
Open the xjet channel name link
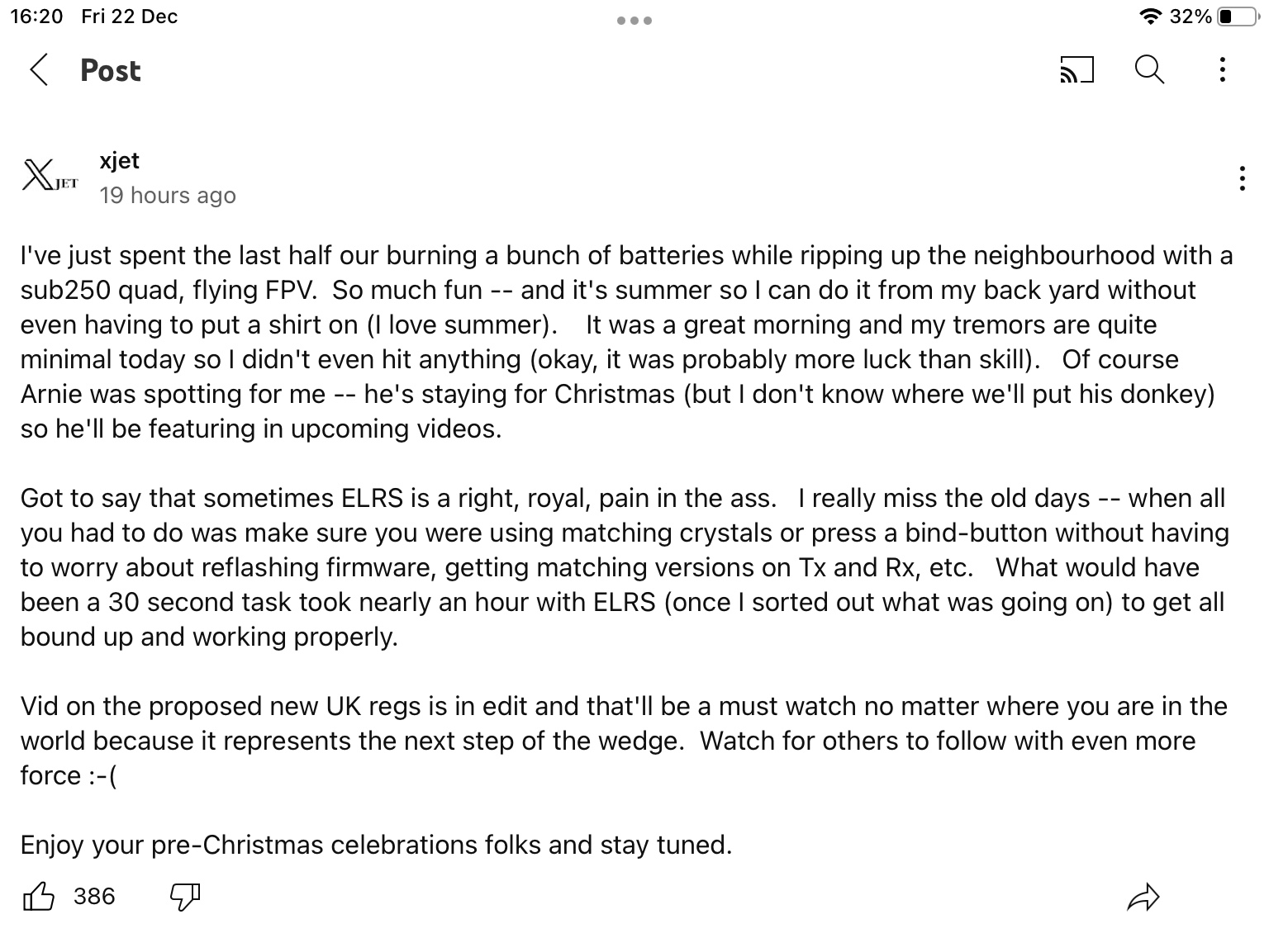(x=119, y=160)
